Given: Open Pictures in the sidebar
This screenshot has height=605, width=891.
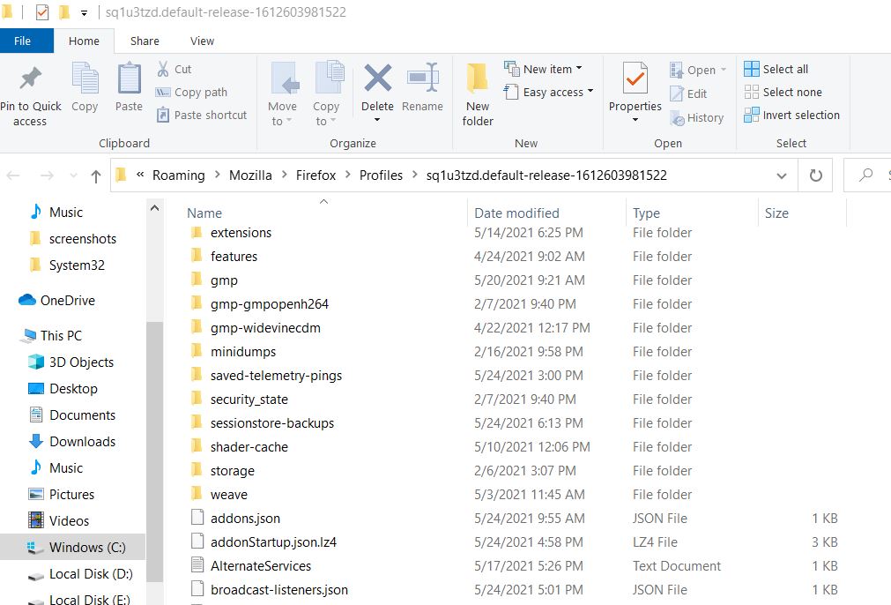Looking at the screenshot, I should (61, 495).
